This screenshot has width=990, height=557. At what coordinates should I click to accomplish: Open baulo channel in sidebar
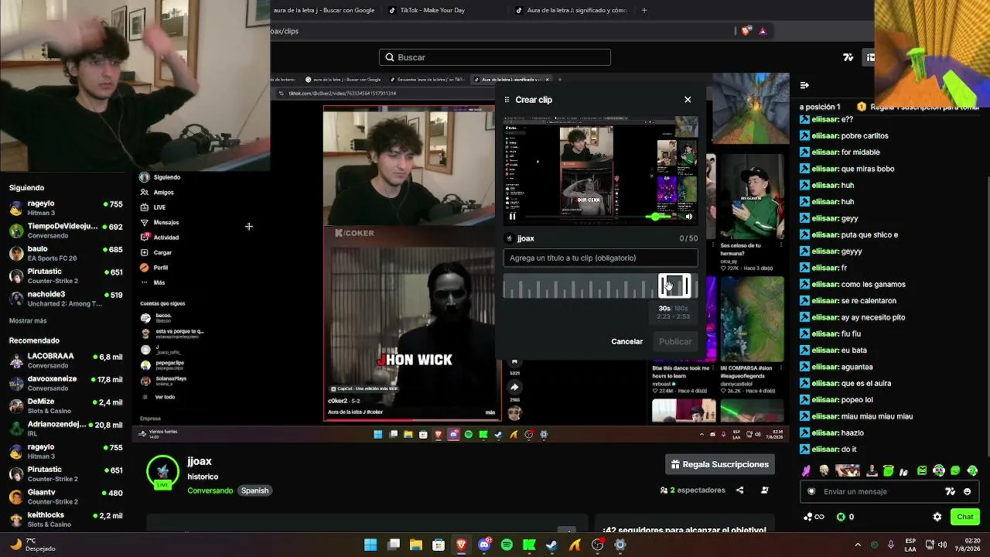click(x=66, y=253)
